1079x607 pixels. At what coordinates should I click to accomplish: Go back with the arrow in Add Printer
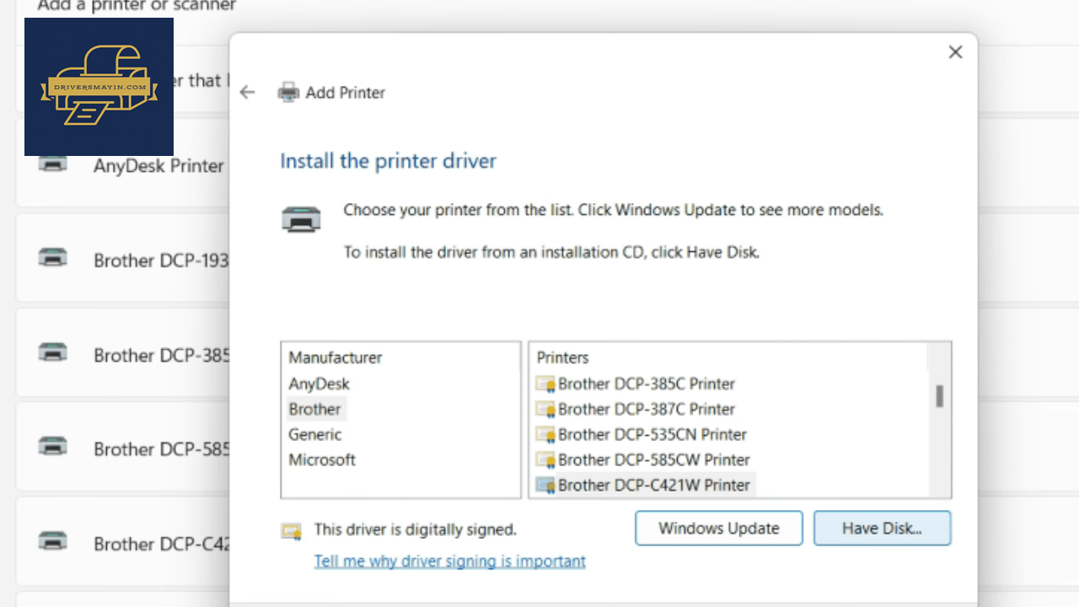(x=247, y=92)
